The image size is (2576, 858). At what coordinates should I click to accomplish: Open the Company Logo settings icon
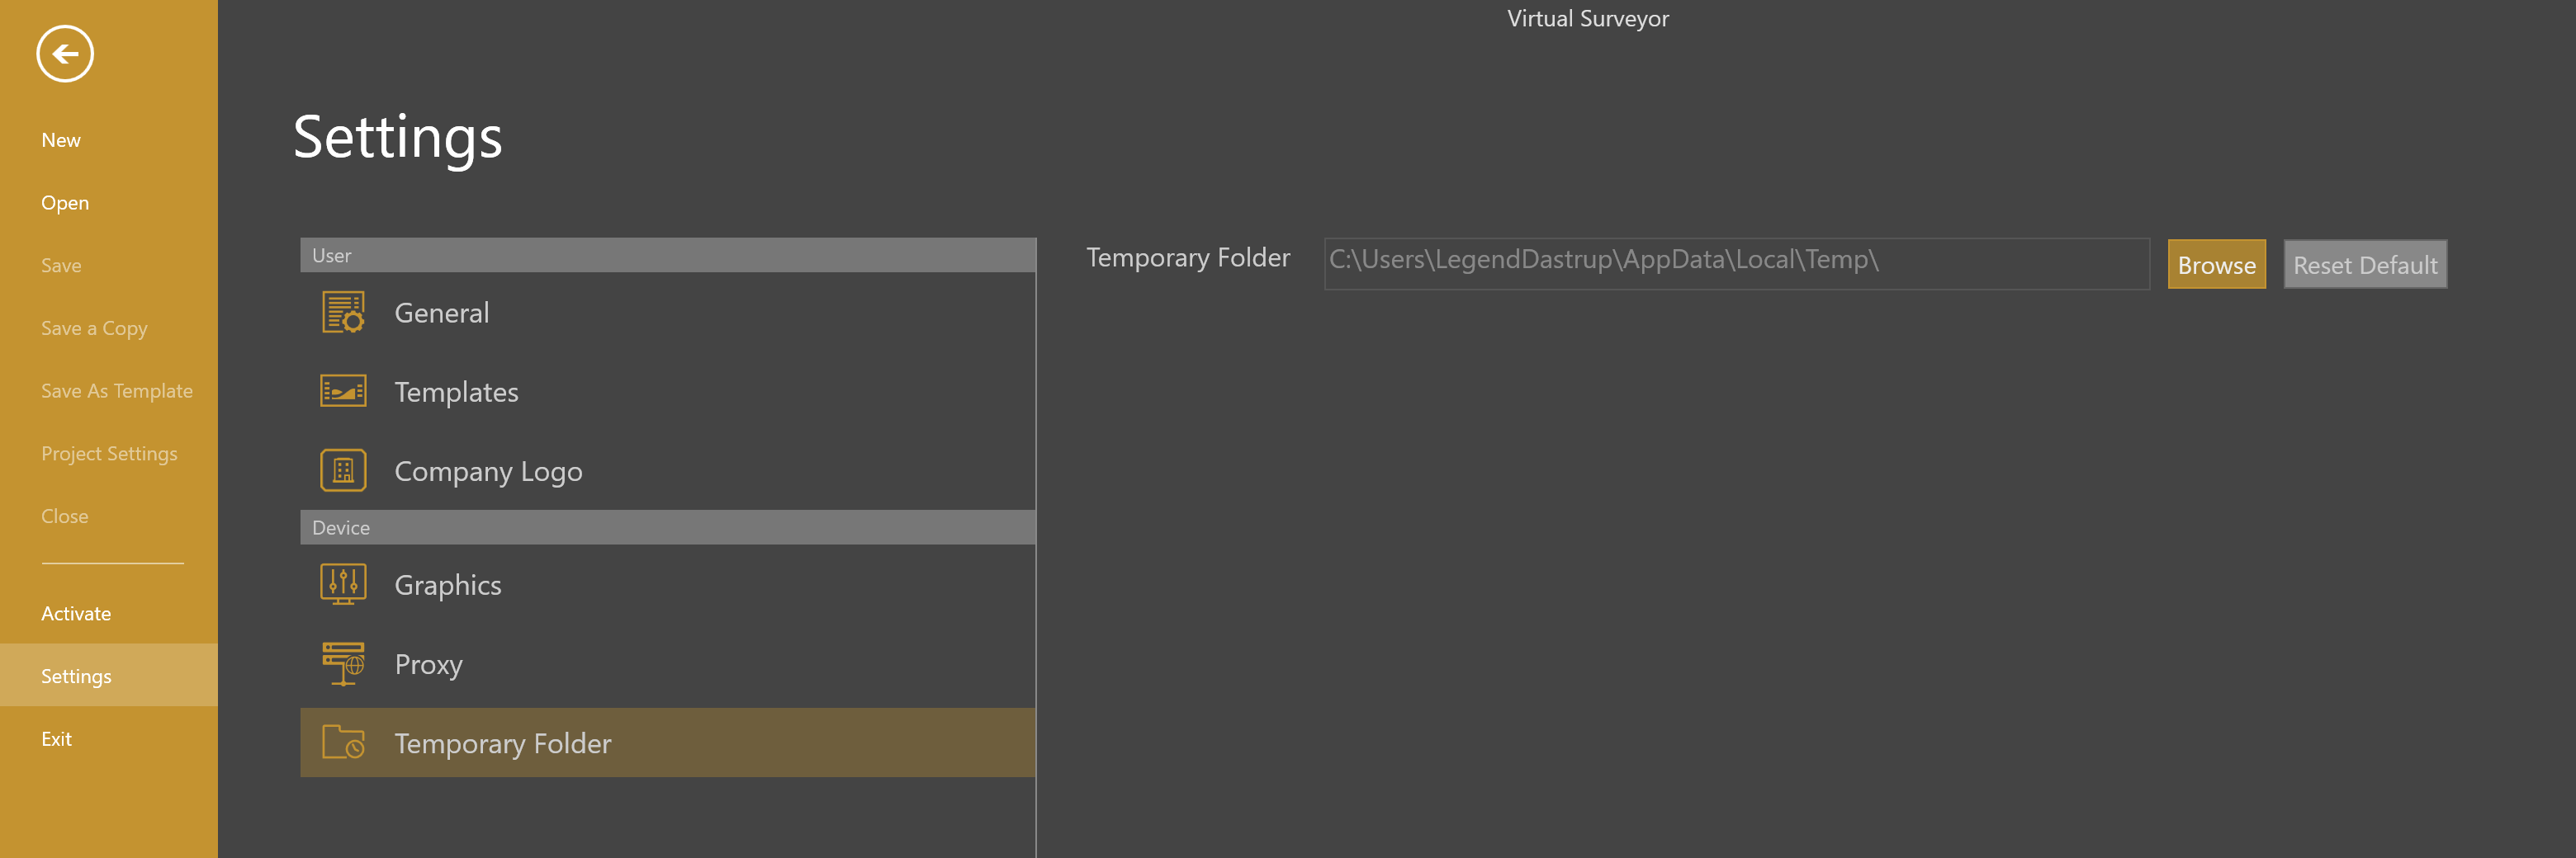point(341,469)
